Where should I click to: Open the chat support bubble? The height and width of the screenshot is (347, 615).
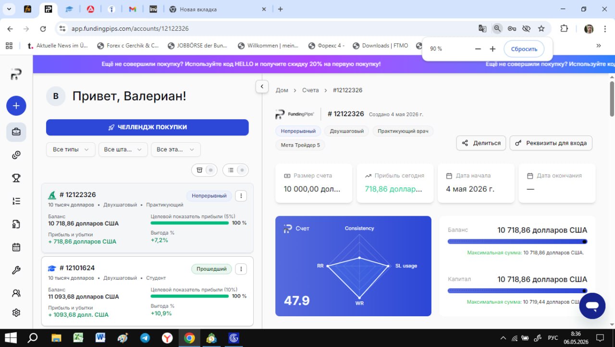click(x=592, y=306)
